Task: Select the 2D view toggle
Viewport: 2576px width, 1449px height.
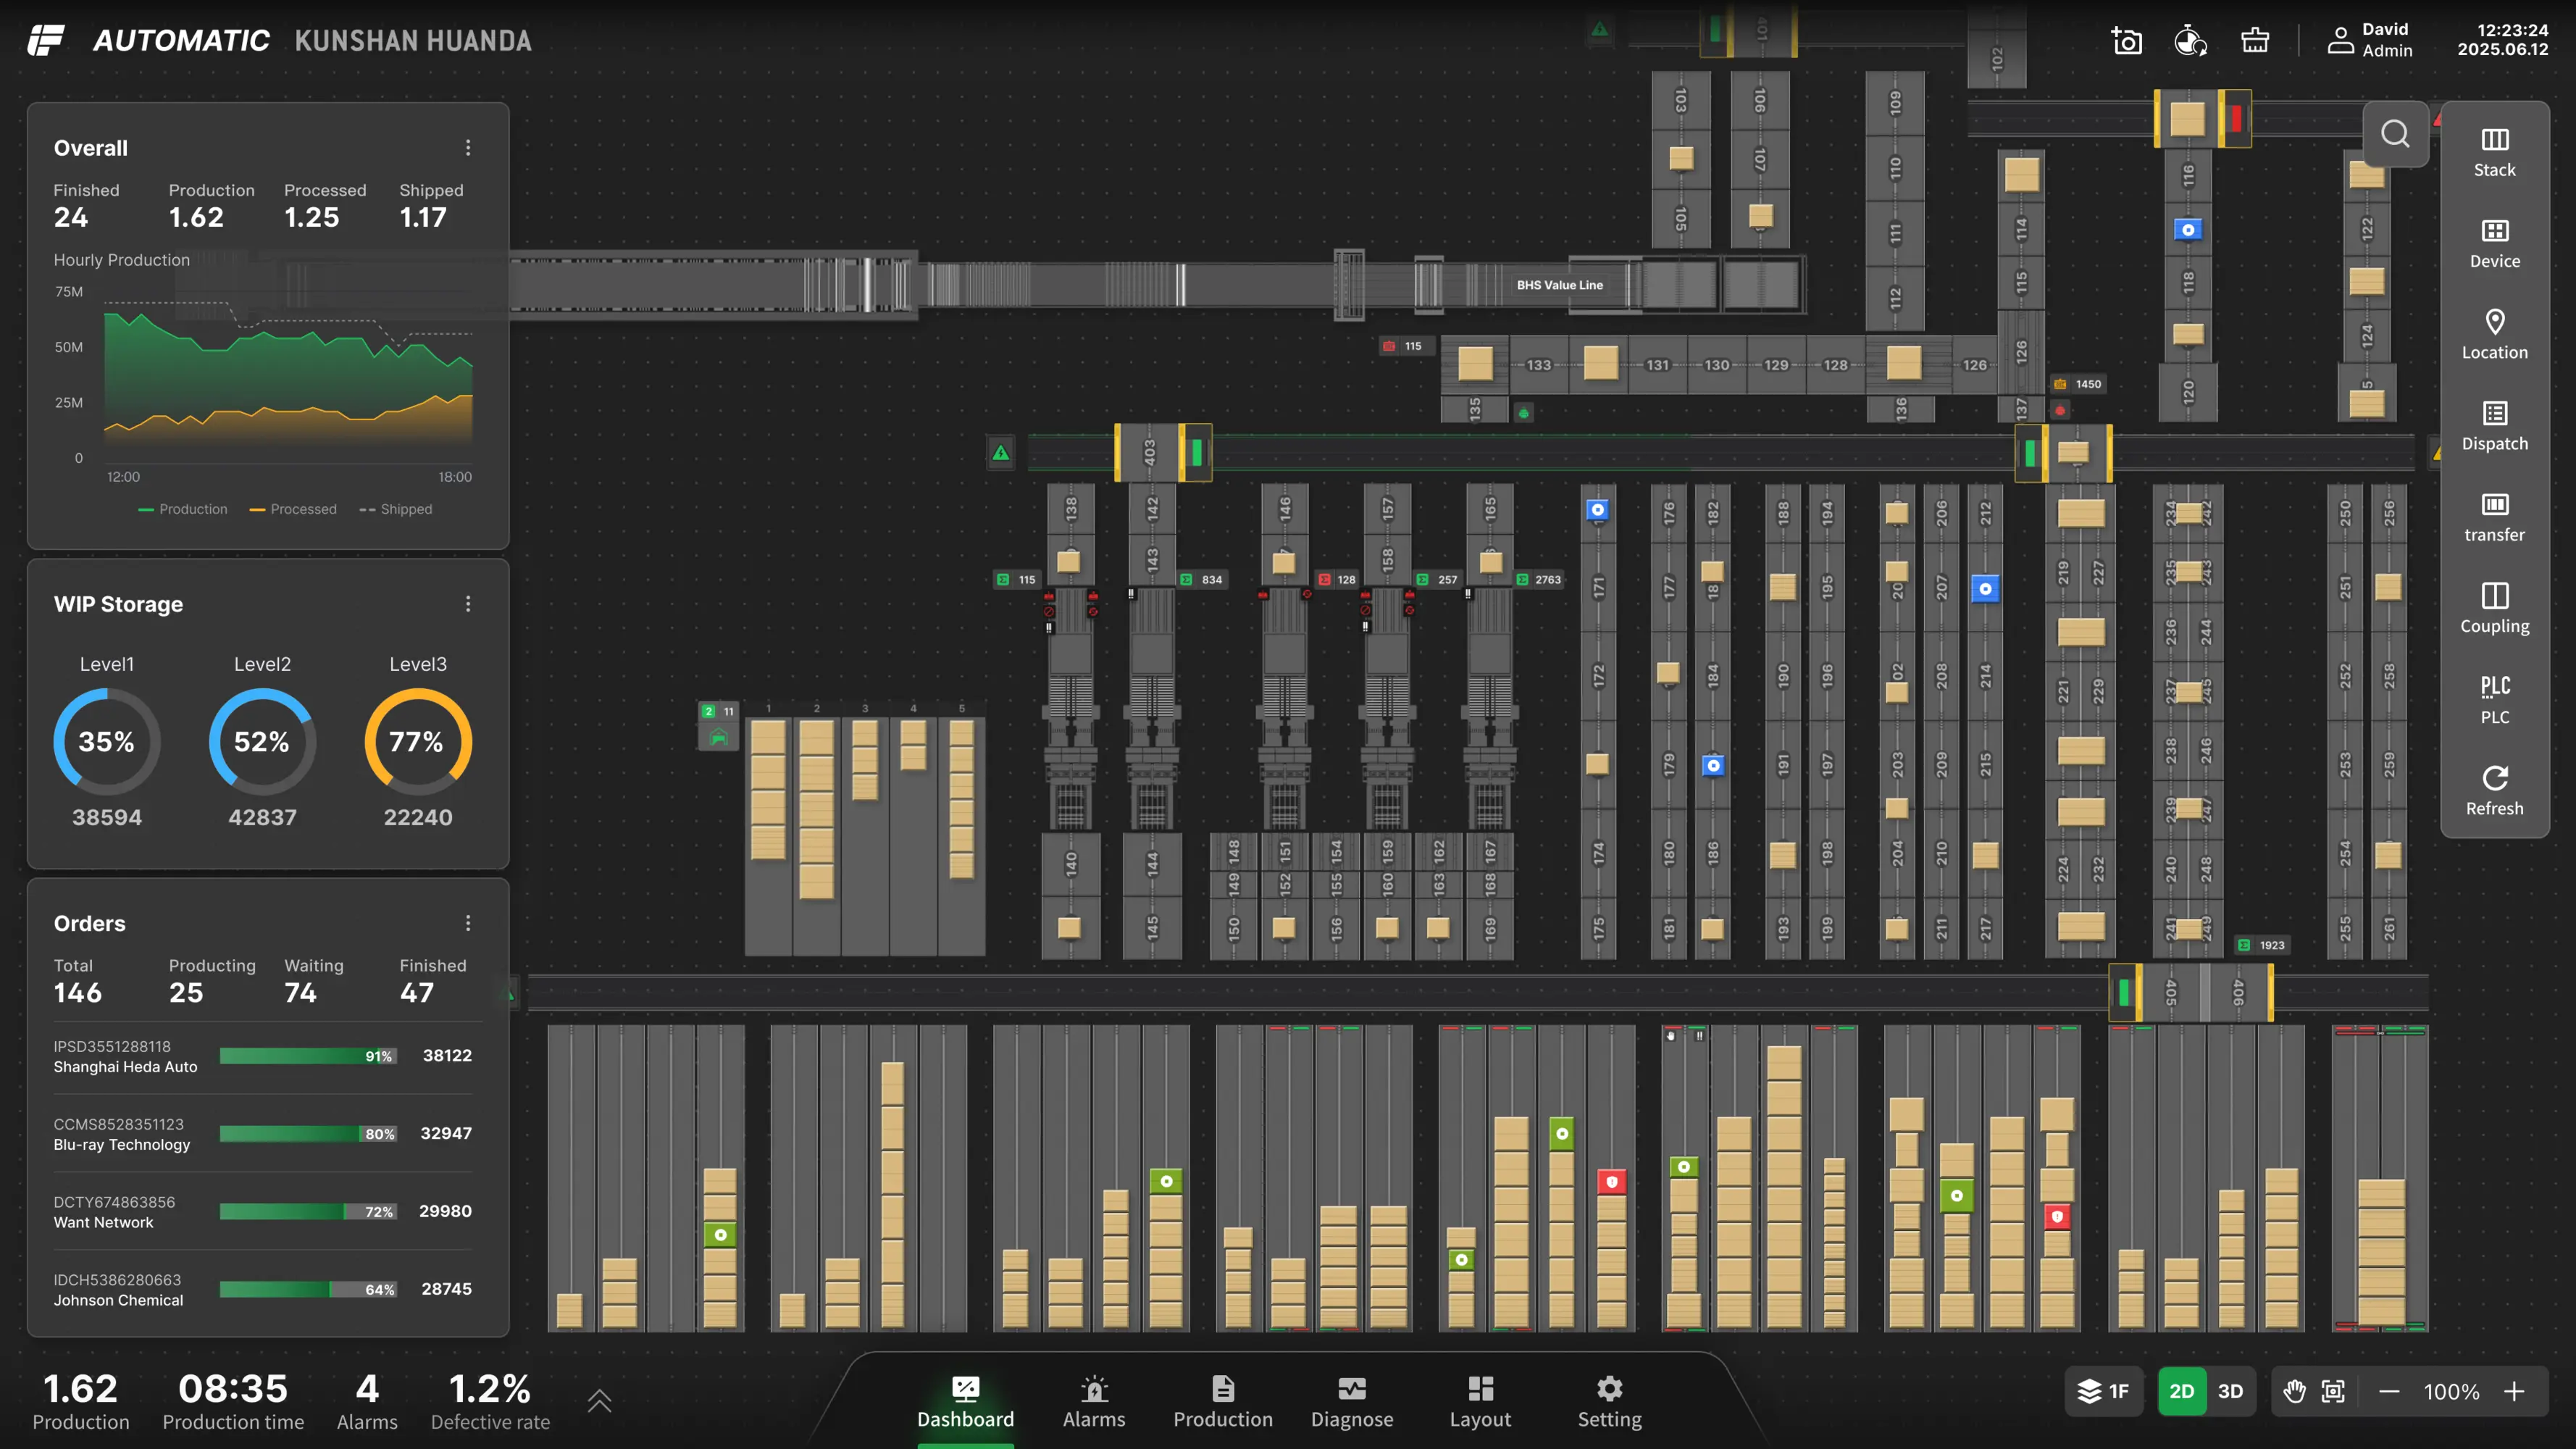Action: pyautogui.click(x=2181, y=1391)
